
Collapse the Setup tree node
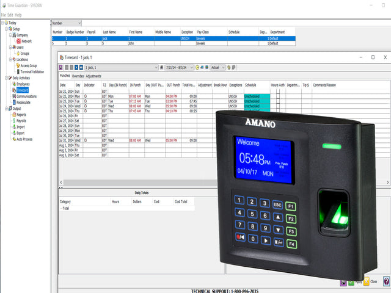pyautogui.click(x=6, y=29)
